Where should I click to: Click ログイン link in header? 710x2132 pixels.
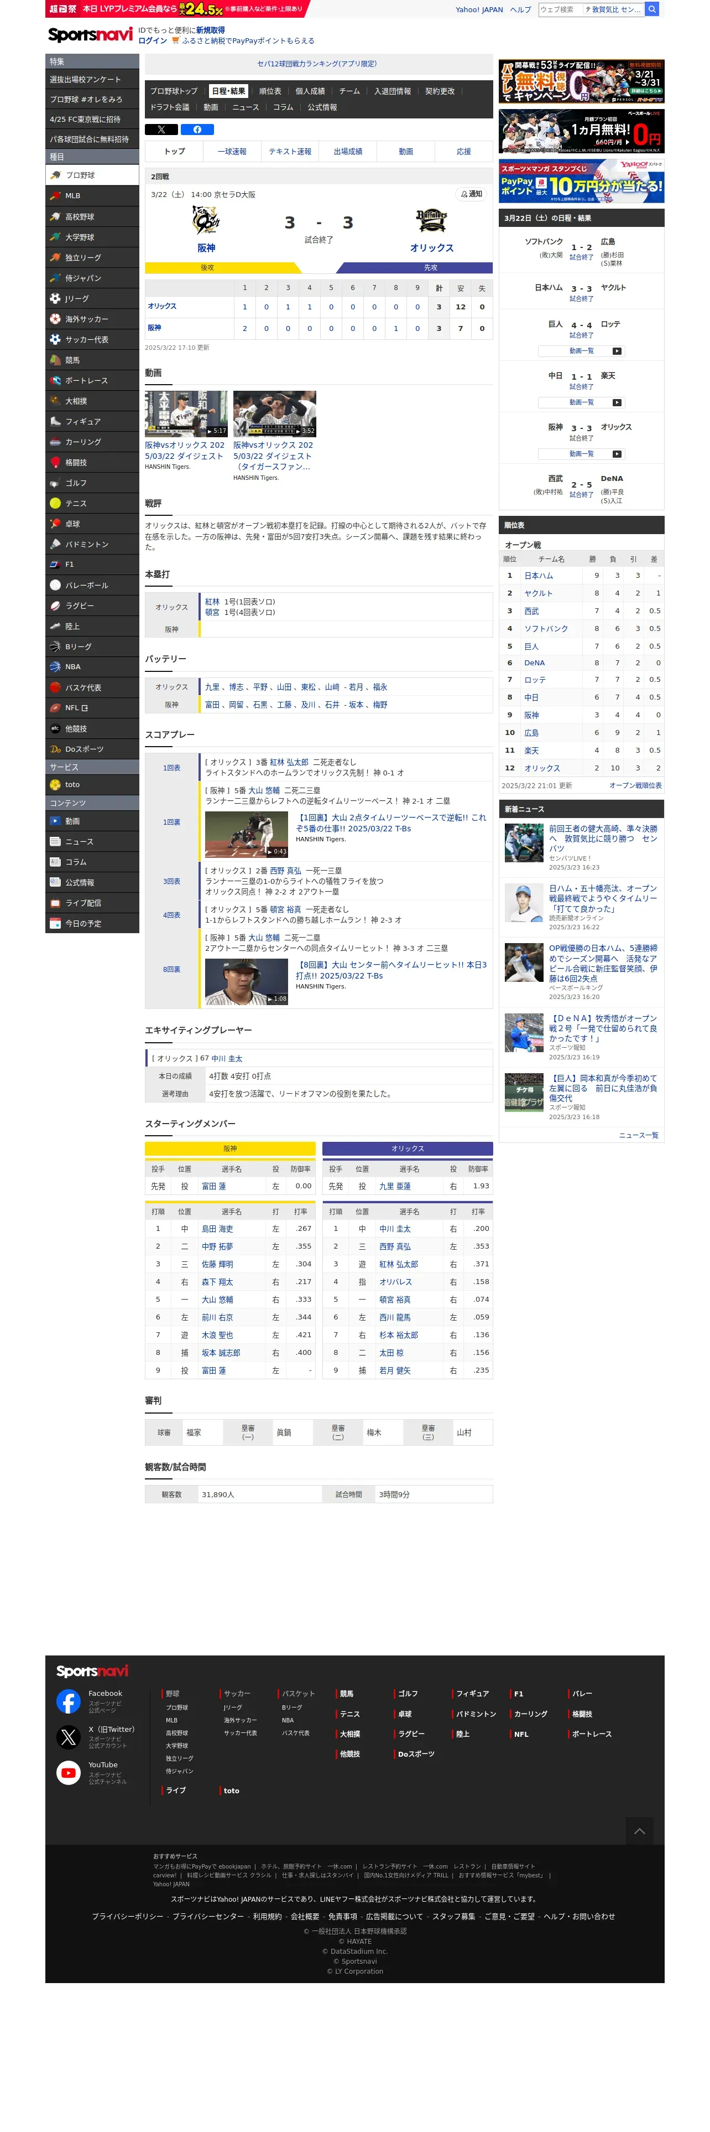click(x=152, y=40)
